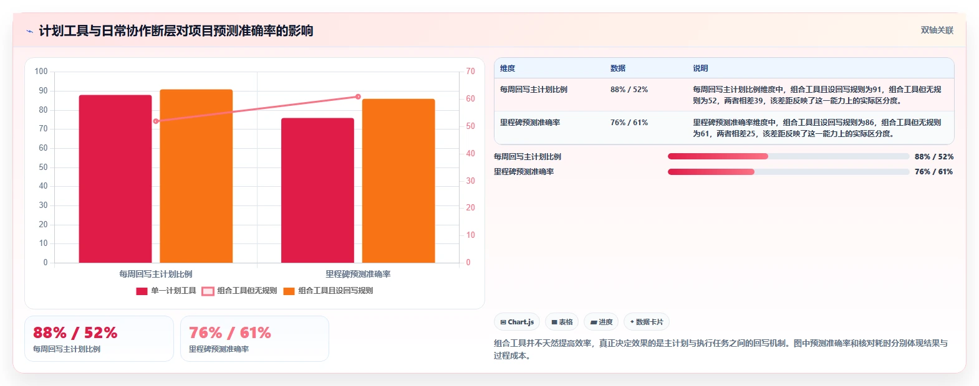Click the 88% / 52% metric card
The width and height of the screenshot is (979, 386).
(x=99, y=339)
